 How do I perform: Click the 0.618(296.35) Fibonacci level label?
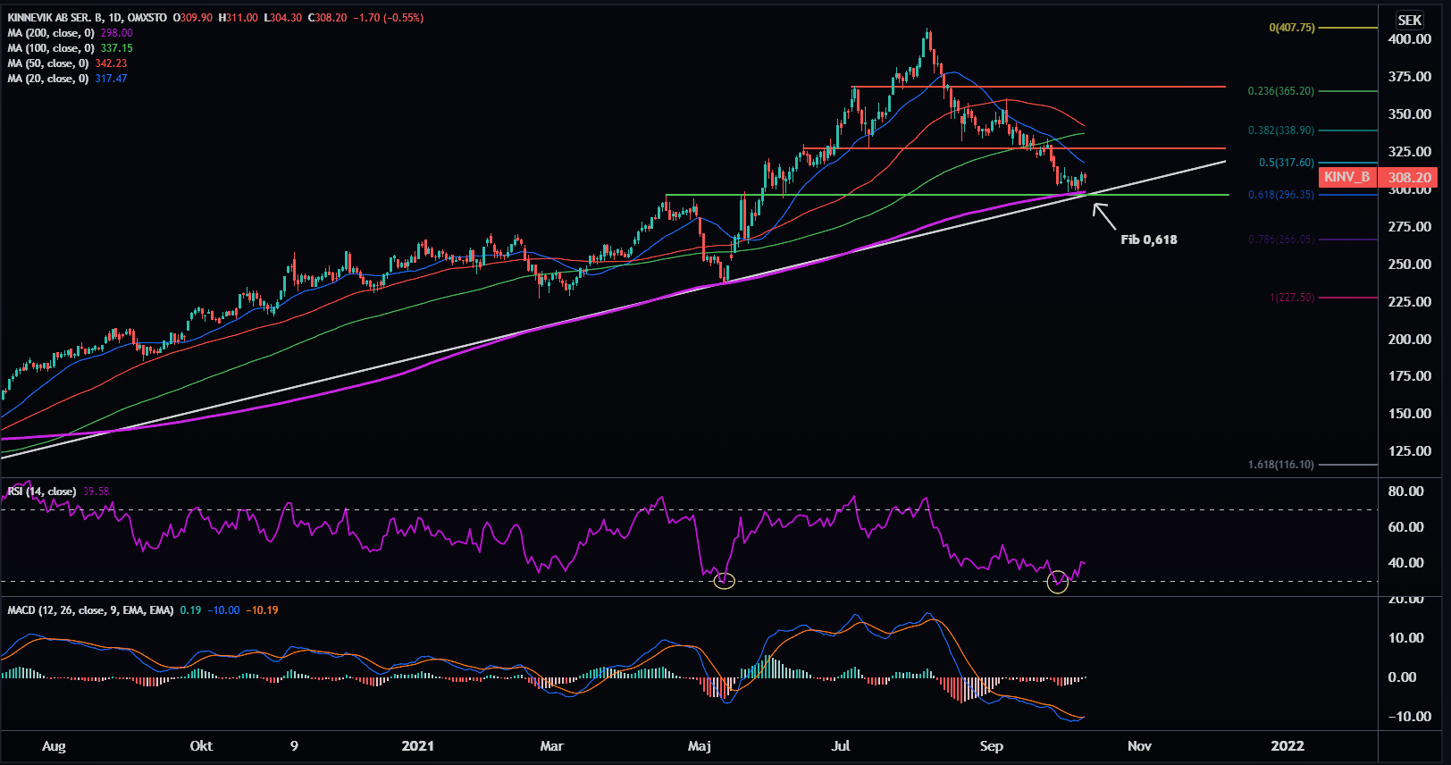pyautogui.click(x=1280, y=195)
